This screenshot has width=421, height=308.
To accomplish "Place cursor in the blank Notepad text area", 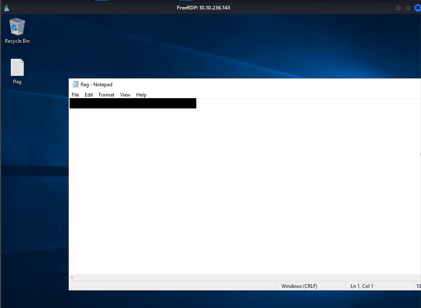I will 243,185.
